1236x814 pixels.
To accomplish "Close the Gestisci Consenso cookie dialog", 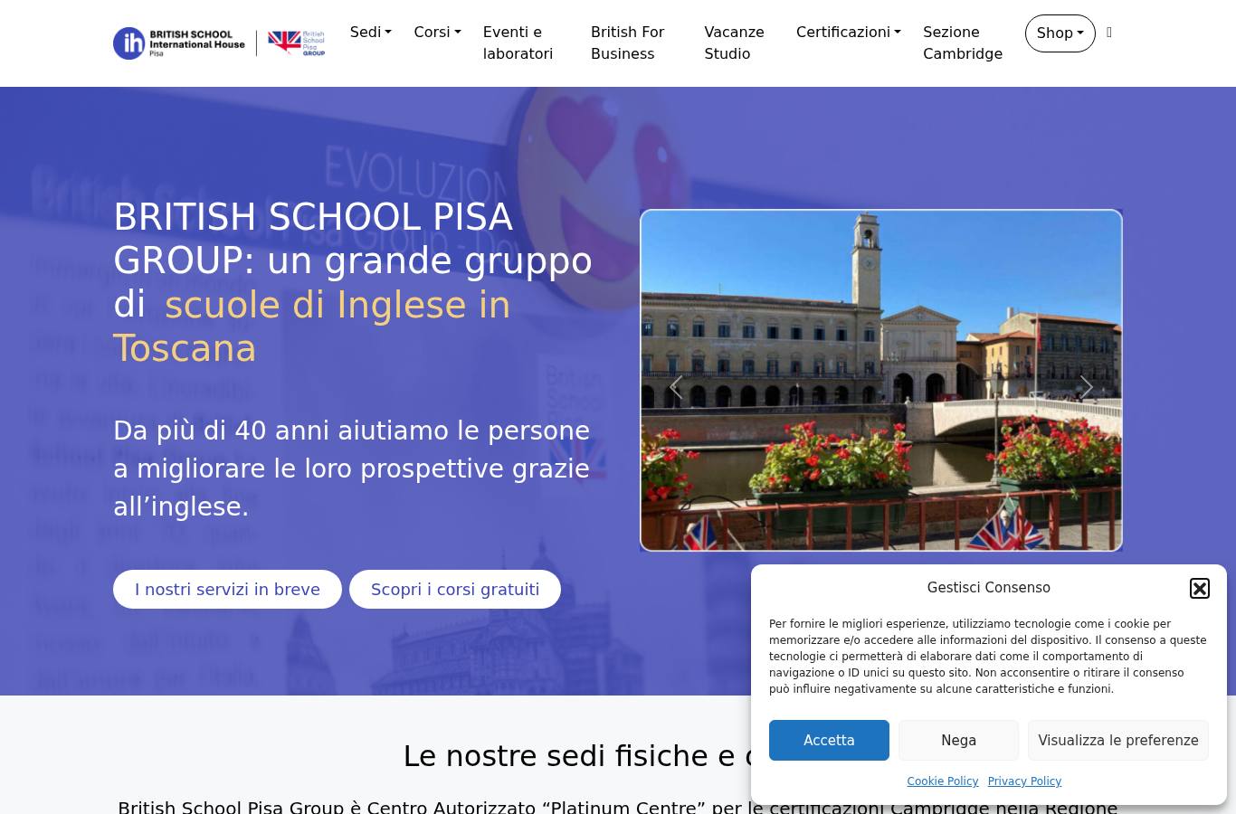I will pyautogui.click(x=1200, y=589).
